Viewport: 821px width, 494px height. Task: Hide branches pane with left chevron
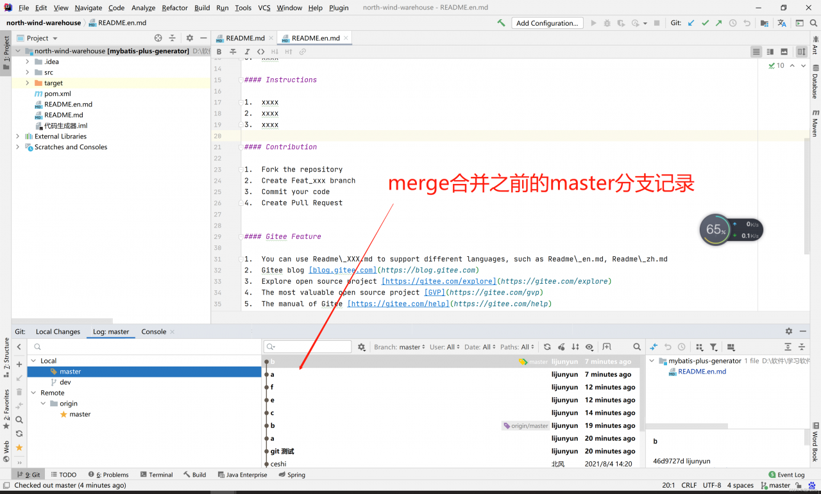[x=19, y=347]
